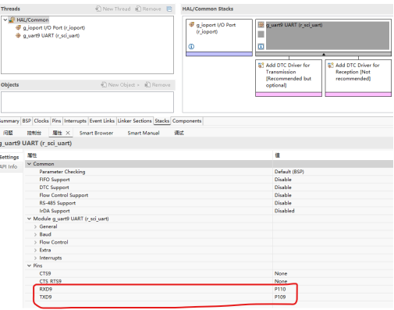Click the New Object icon in Objects panel
394x310 pixels.
[104, 84]
